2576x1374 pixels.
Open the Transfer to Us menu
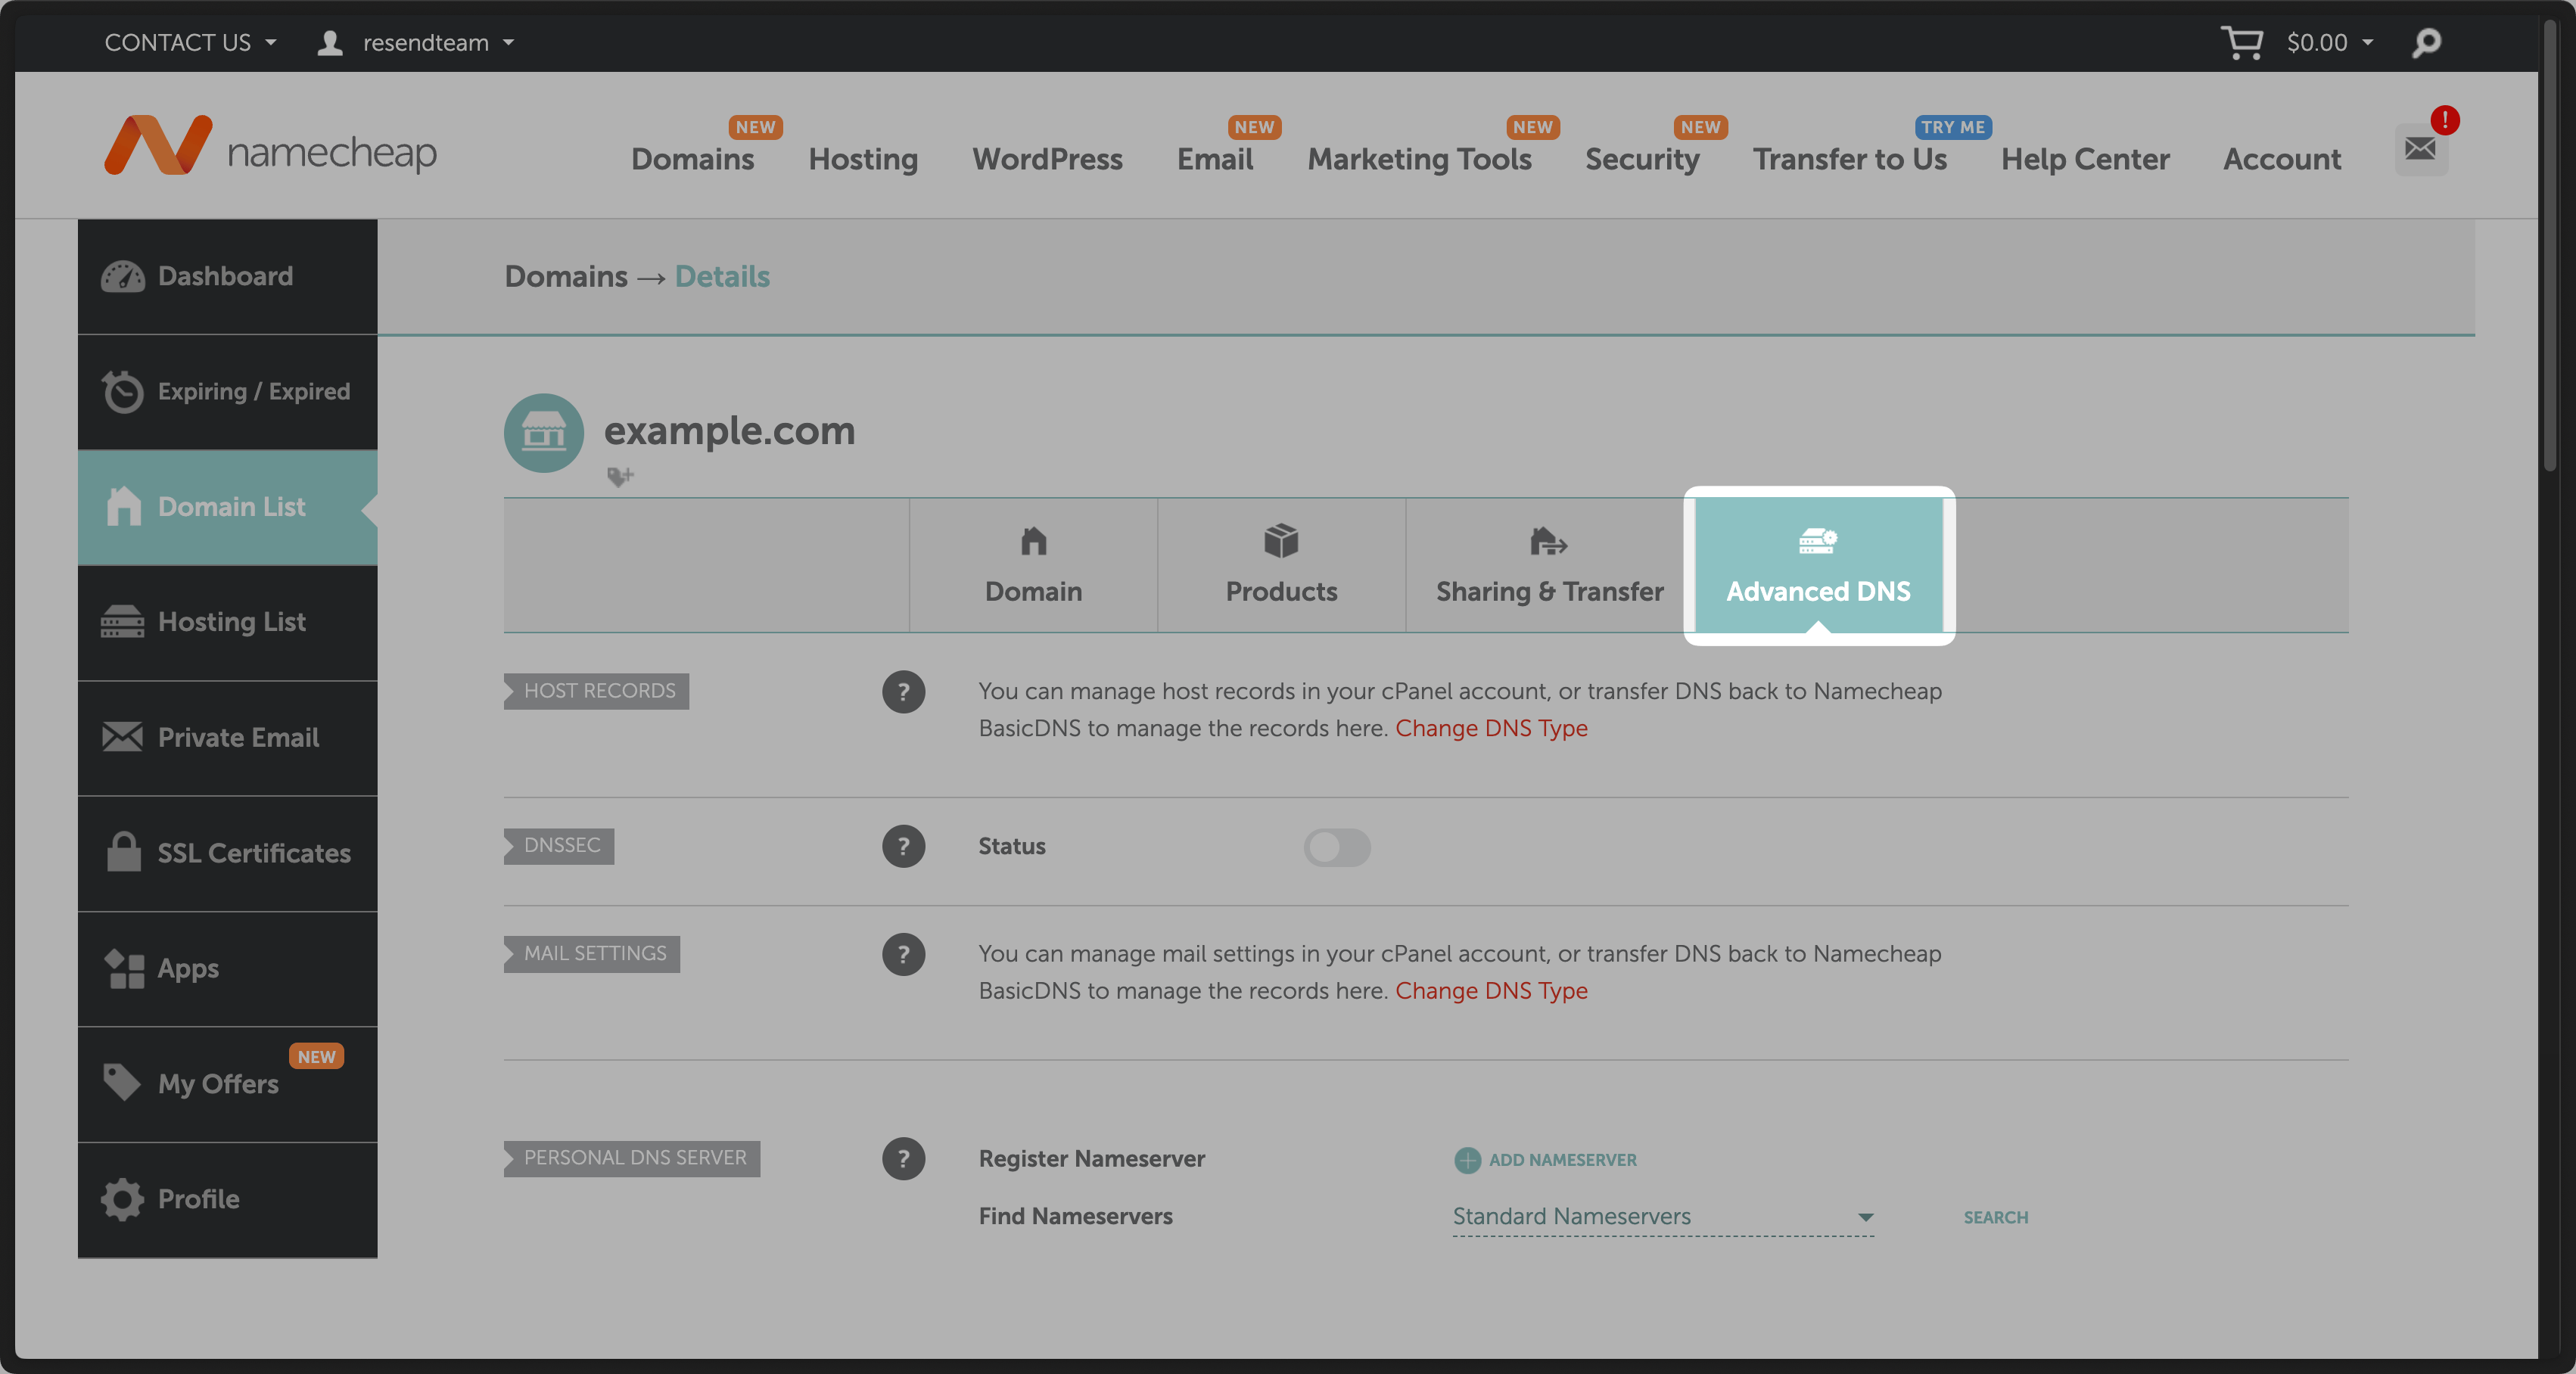tap(1850, 159)
